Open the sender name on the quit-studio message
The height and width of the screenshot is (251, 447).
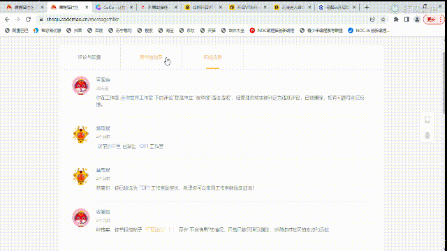pos(103,128)
